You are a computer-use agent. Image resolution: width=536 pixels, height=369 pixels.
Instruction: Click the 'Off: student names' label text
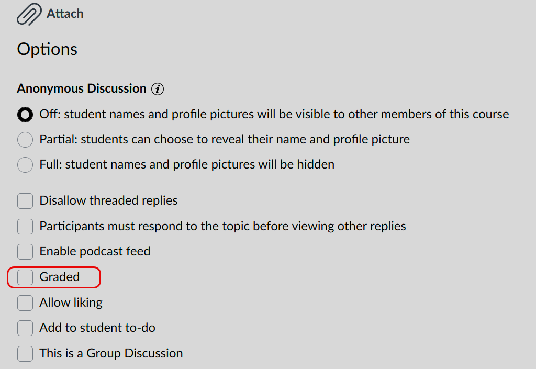click(274, 114)
